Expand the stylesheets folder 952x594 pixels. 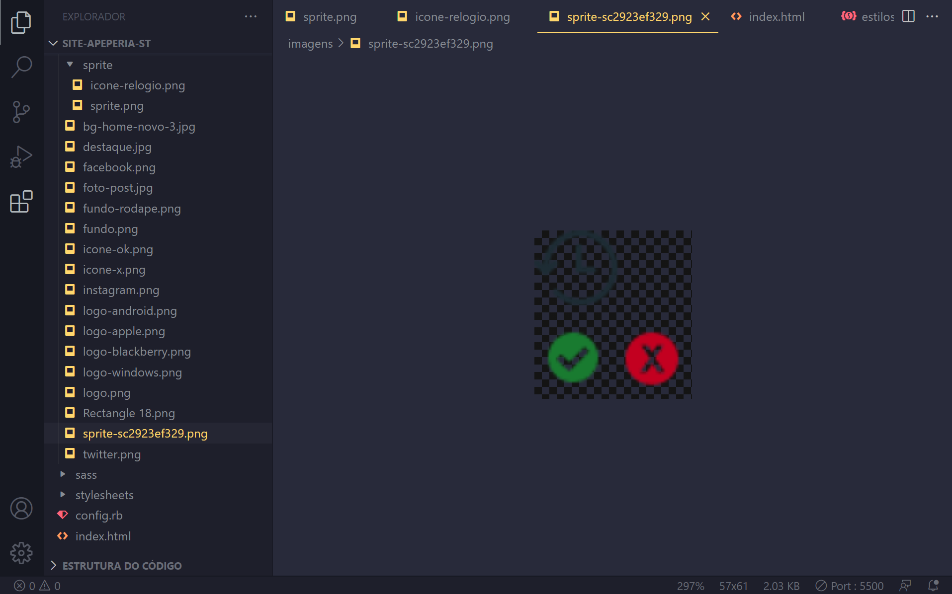[104, 495]
